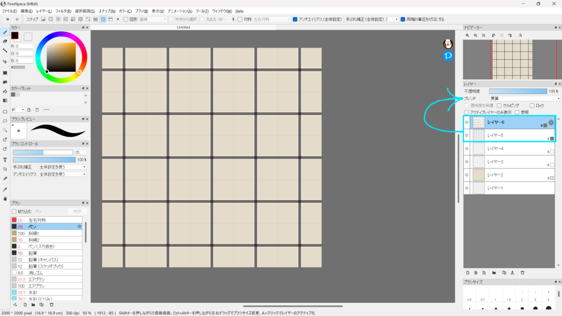
Task: Pick the Eyedropper tool
Action: 5,188
